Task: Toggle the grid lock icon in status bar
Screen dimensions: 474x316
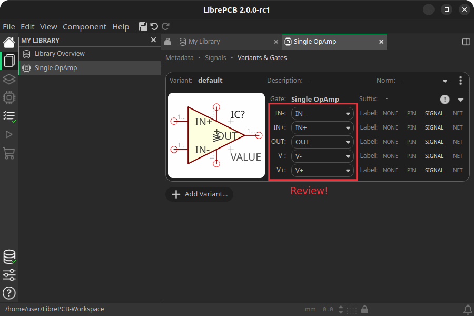Action: 364,309
